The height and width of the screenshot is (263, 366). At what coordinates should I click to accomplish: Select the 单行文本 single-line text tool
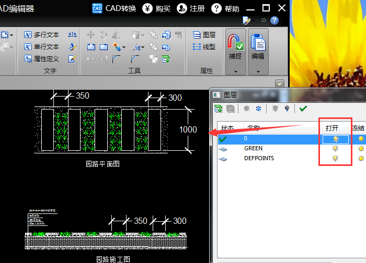coord(42,47)
